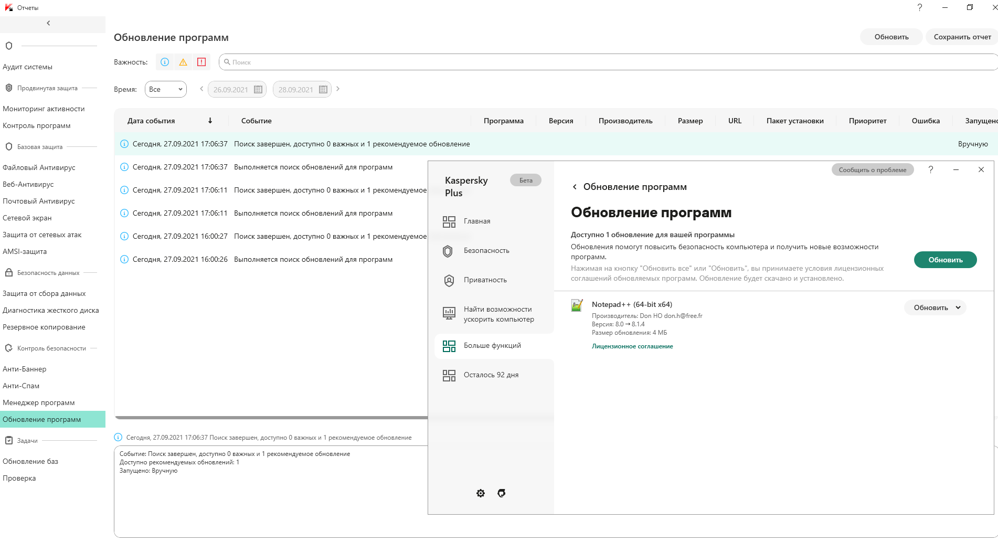Go to the next date range arrow
This screenshot has height=542, width=998.
[338, 89]
